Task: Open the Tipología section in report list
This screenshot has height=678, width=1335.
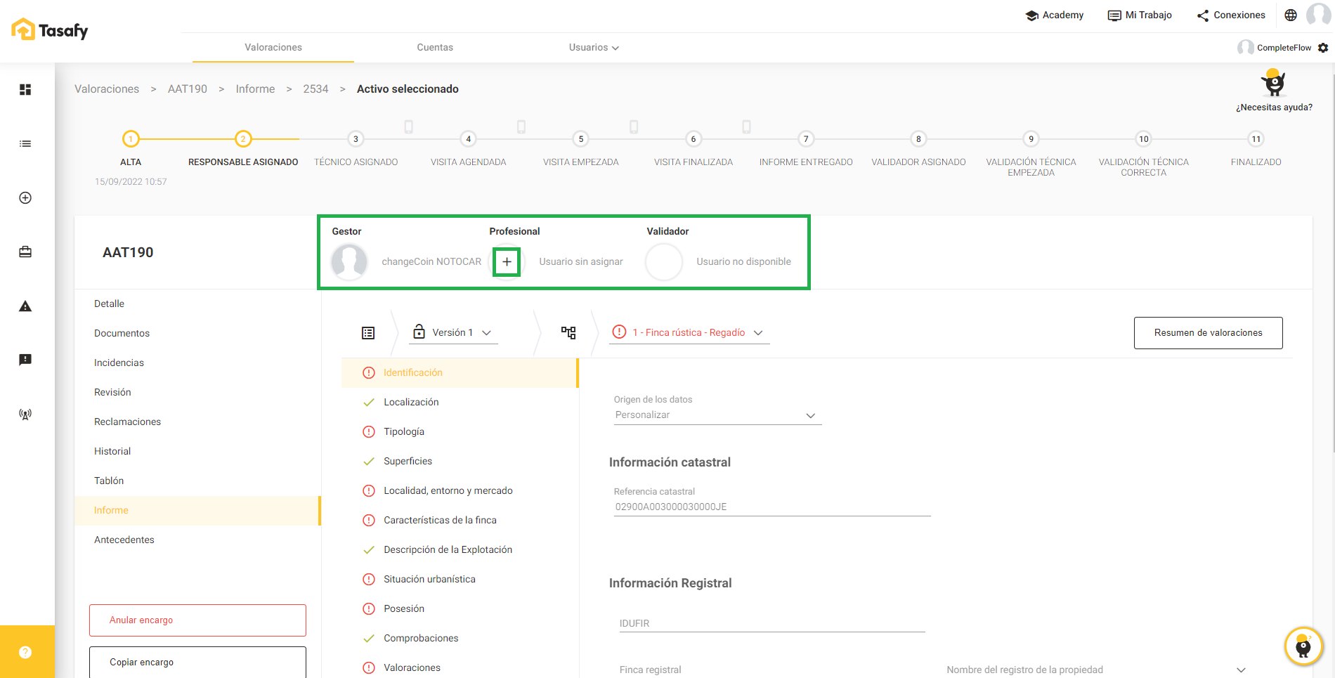Action: (x=404, y=431)
